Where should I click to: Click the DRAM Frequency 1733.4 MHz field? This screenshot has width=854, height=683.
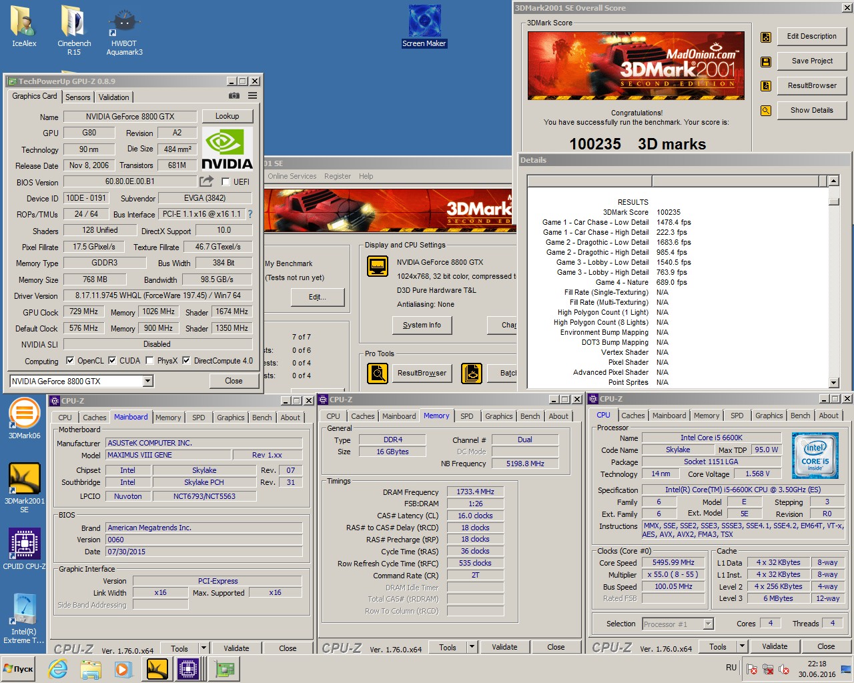pos(476,492)
